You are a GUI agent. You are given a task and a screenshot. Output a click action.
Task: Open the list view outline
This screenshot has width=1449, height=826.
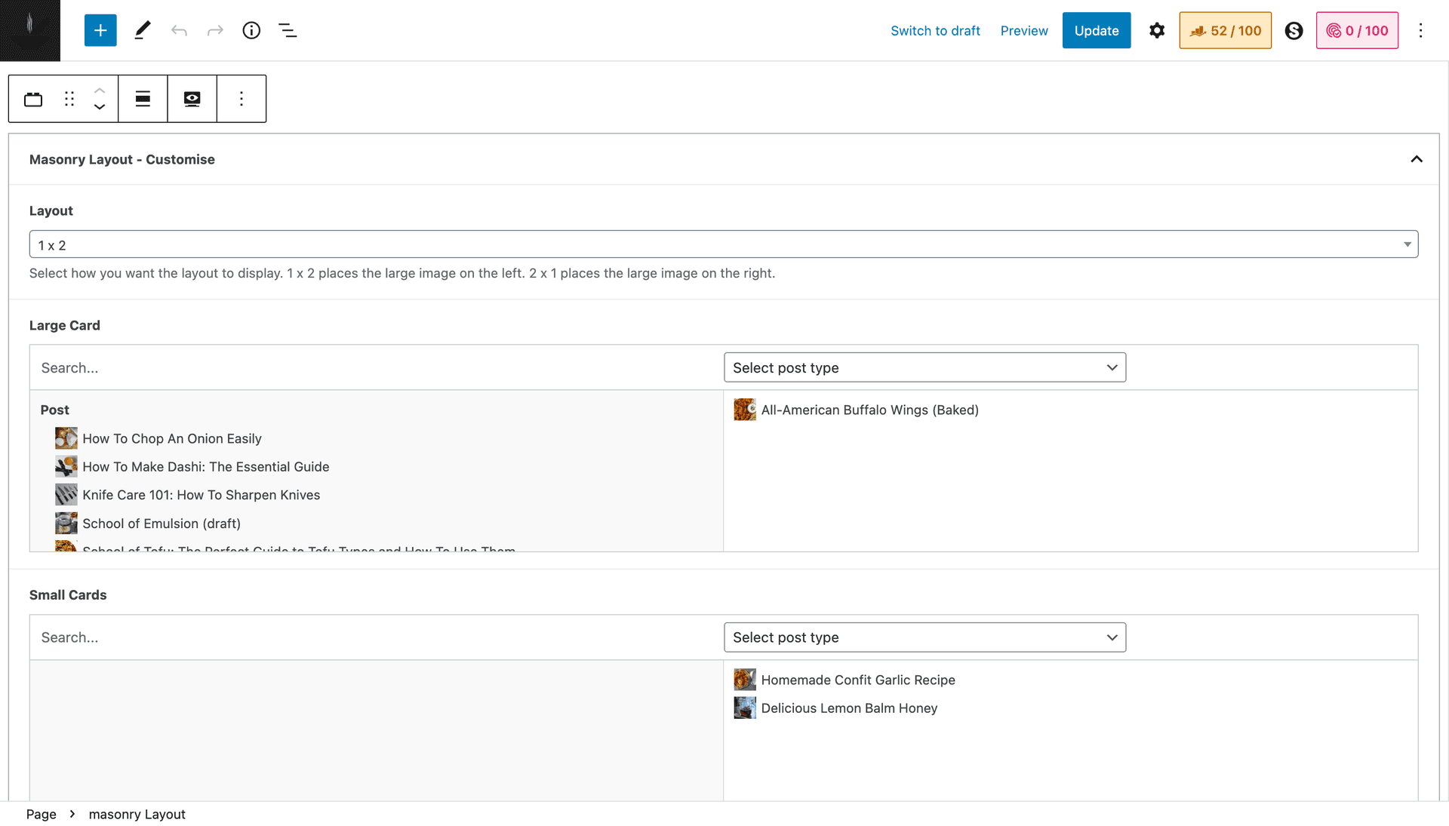288,30
